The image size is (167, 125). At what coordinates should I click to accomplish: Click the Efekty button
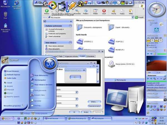click(x=94, y=102)
